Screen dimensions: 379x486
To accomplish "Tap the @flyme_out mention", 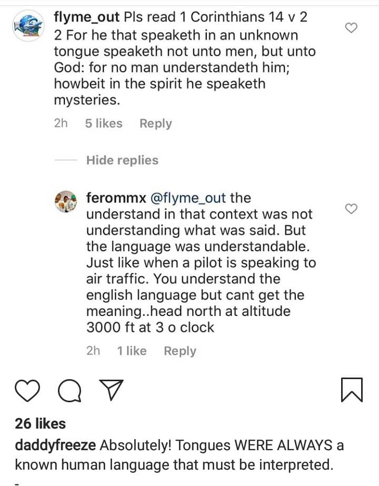I will tap(188, 199).
